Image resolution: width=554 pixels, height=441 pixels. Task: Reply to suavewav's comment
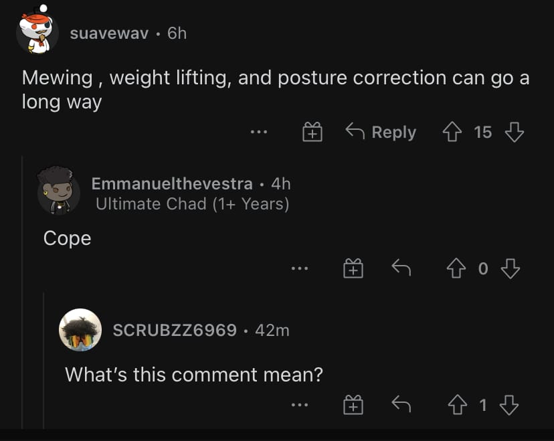pyautogui.click(x=381, y=133)
